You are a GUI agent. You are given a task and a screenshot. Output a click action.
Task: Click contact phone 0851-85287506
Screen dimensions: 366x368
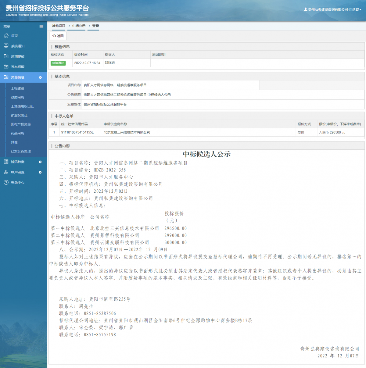100,313
